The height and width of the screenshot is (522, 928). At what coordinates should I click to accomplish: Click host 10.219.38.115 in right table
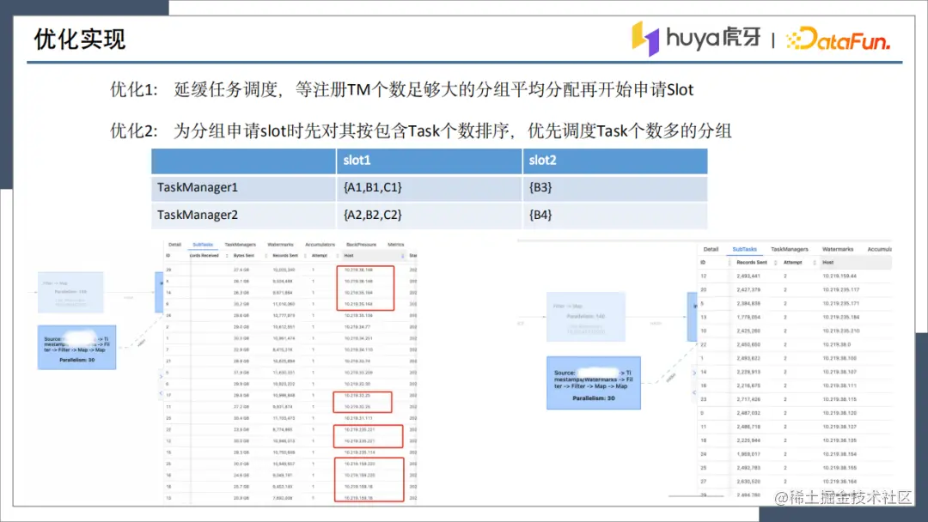(x=839, y=399)
